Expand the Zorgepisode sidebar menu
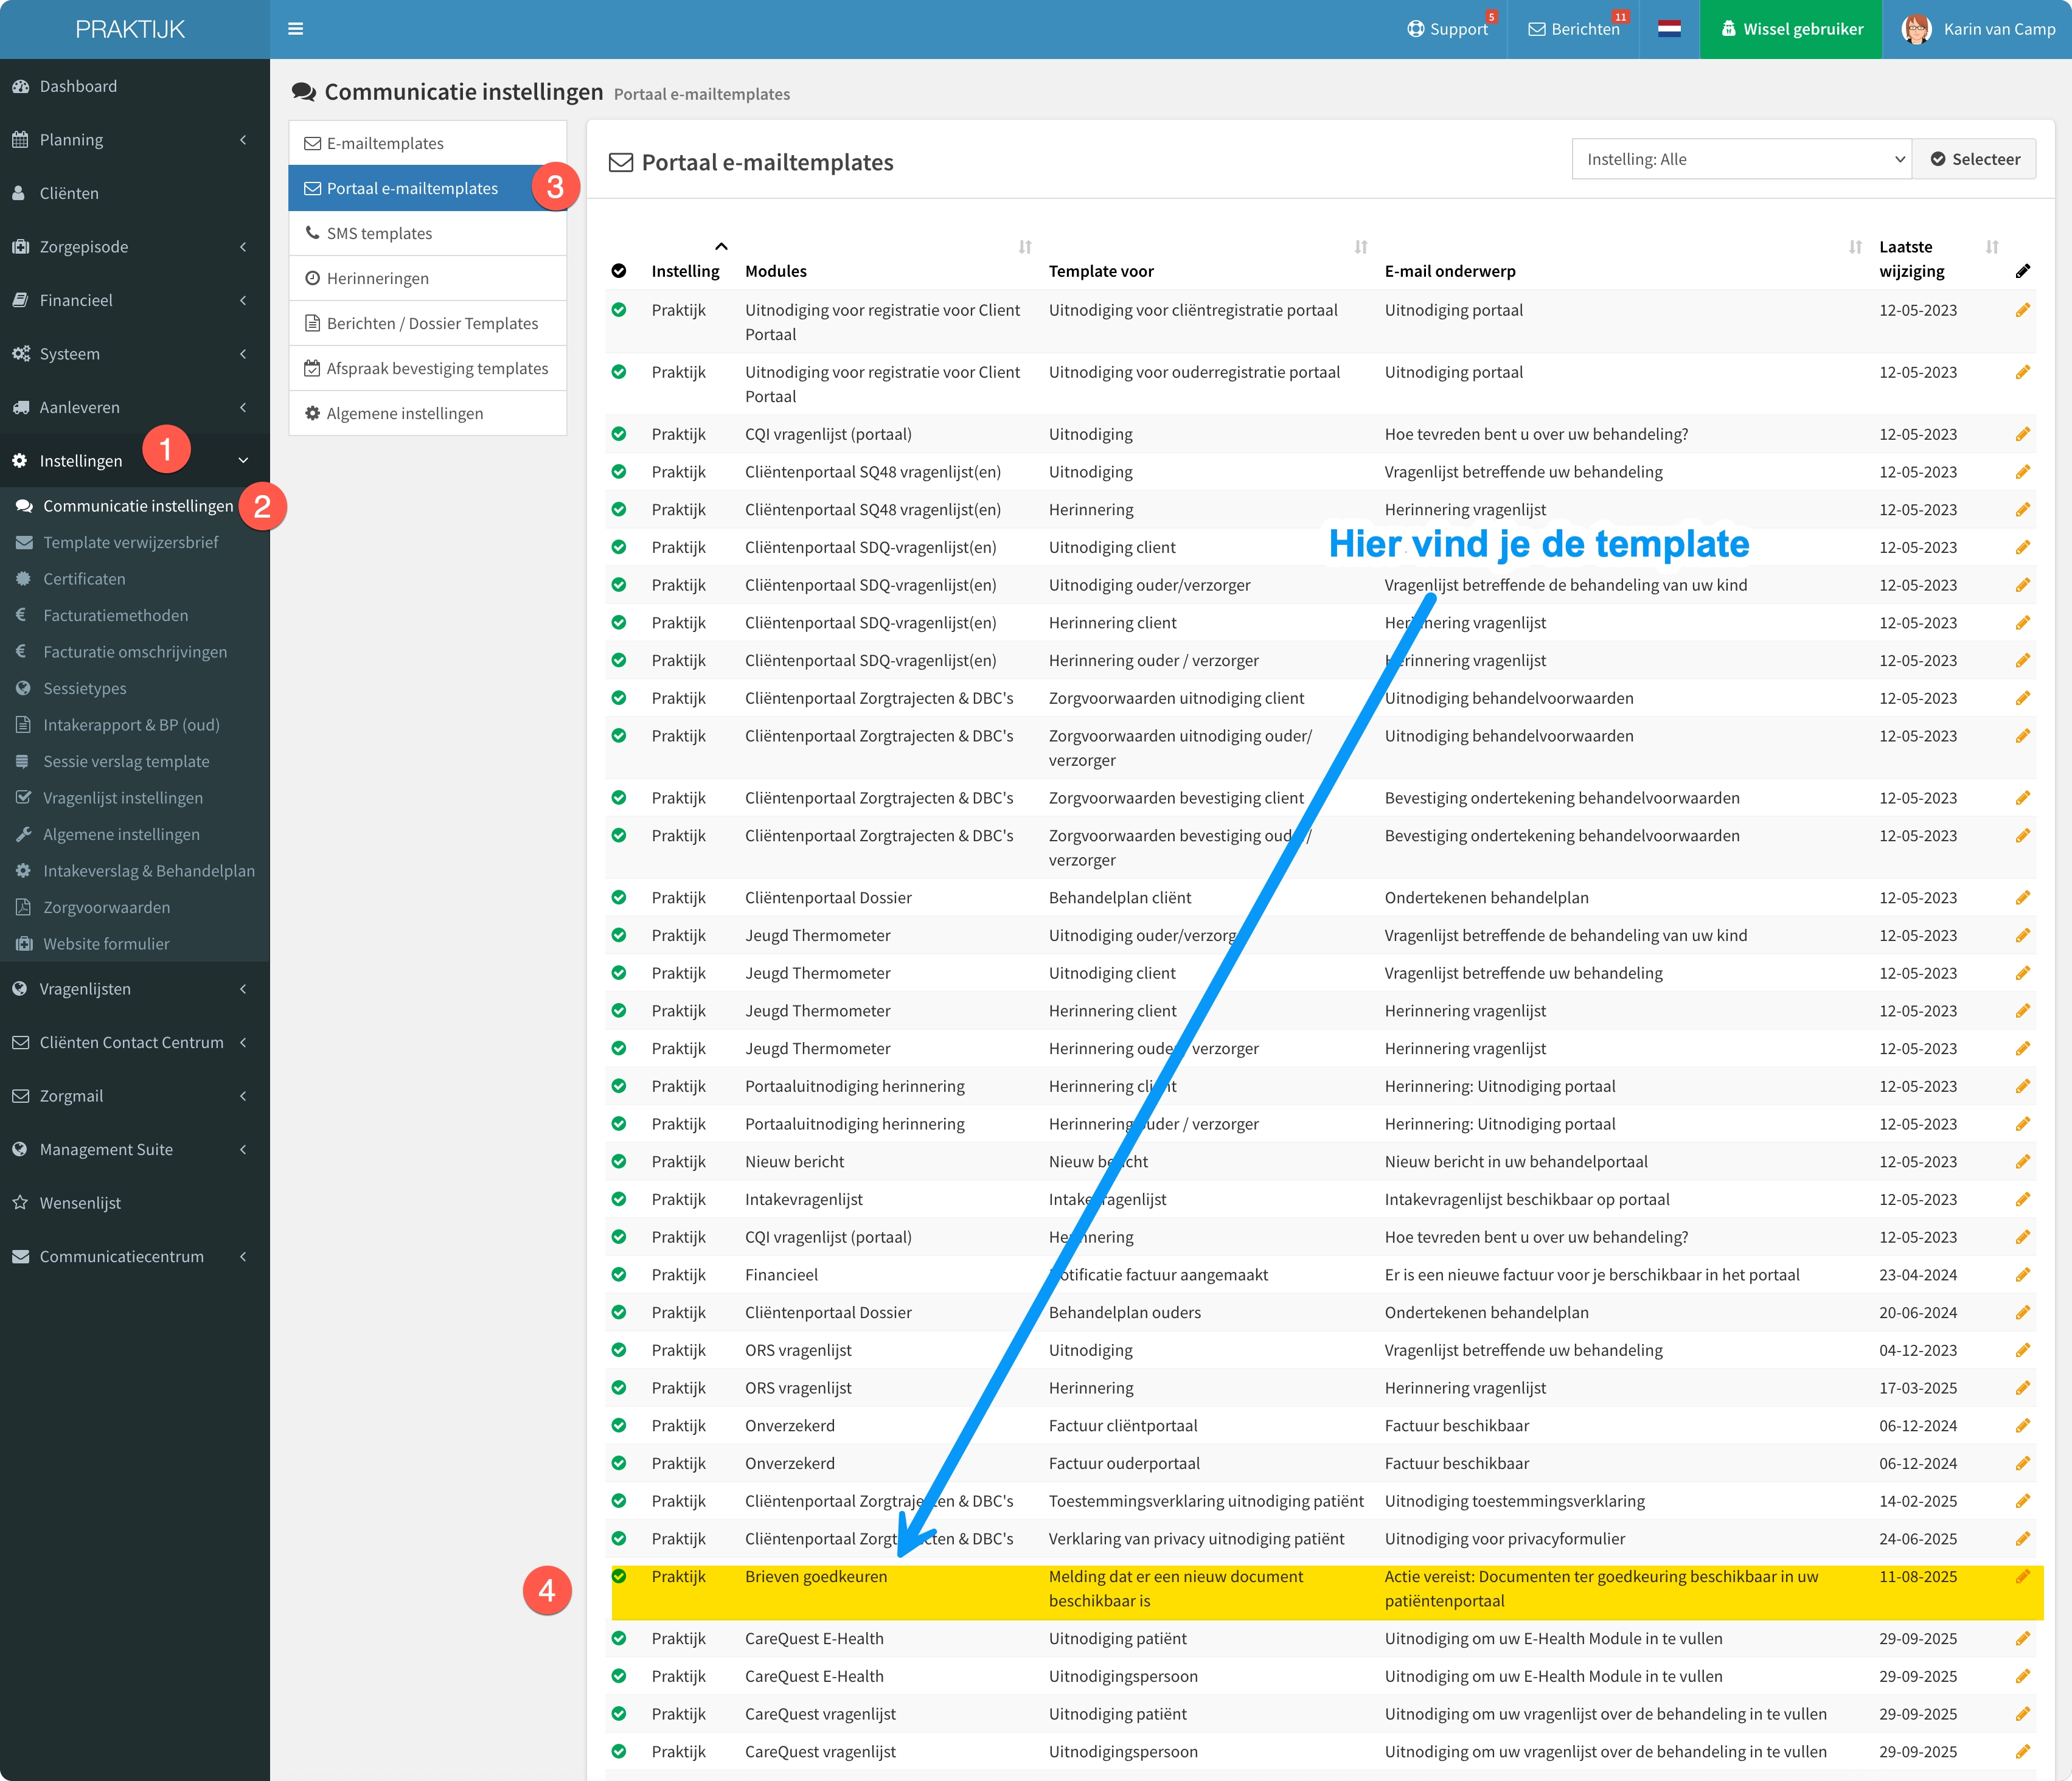 (x=135, y=247)
